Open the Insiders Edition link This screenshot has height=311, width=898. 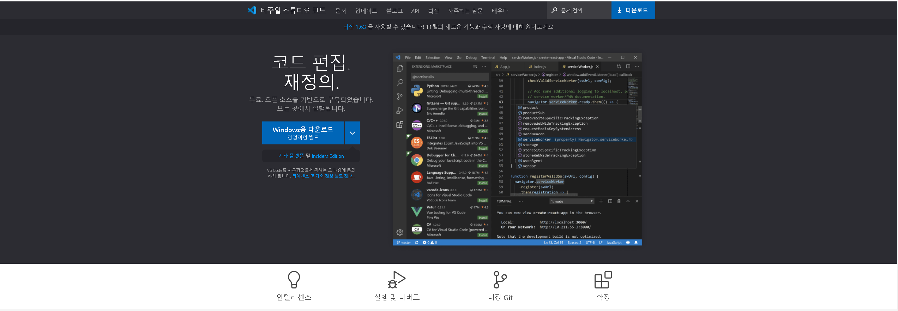tap(328, 156)
